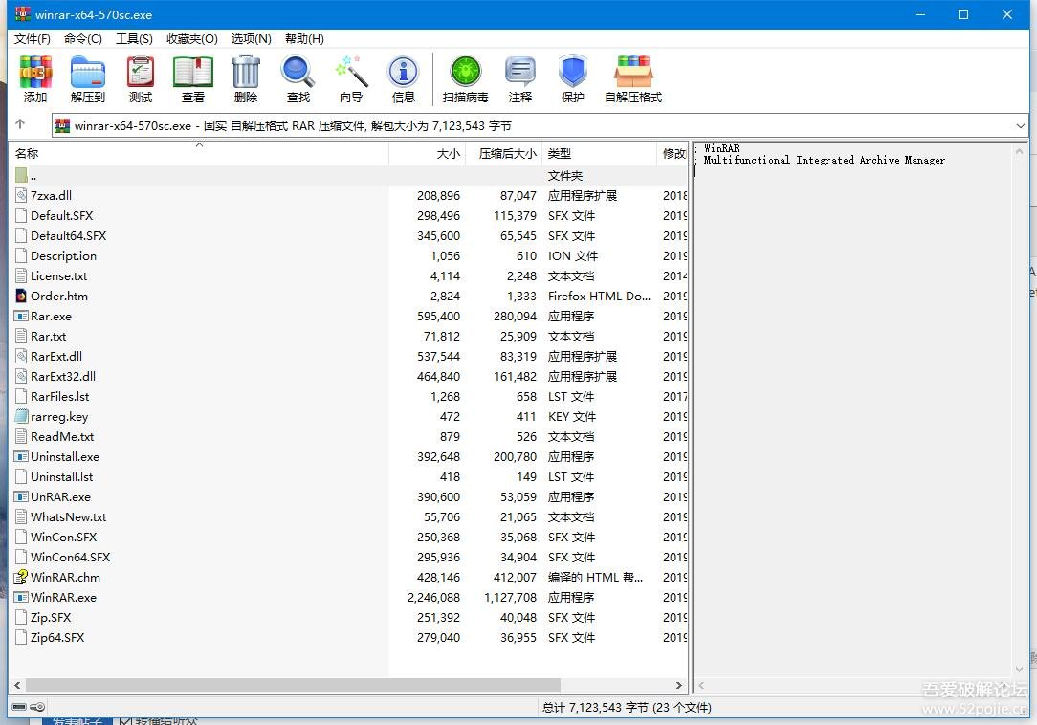The width and height of the screenshot is (1037, 725).
Task: Select the Default.SFX file name
Action: (61, 215)
